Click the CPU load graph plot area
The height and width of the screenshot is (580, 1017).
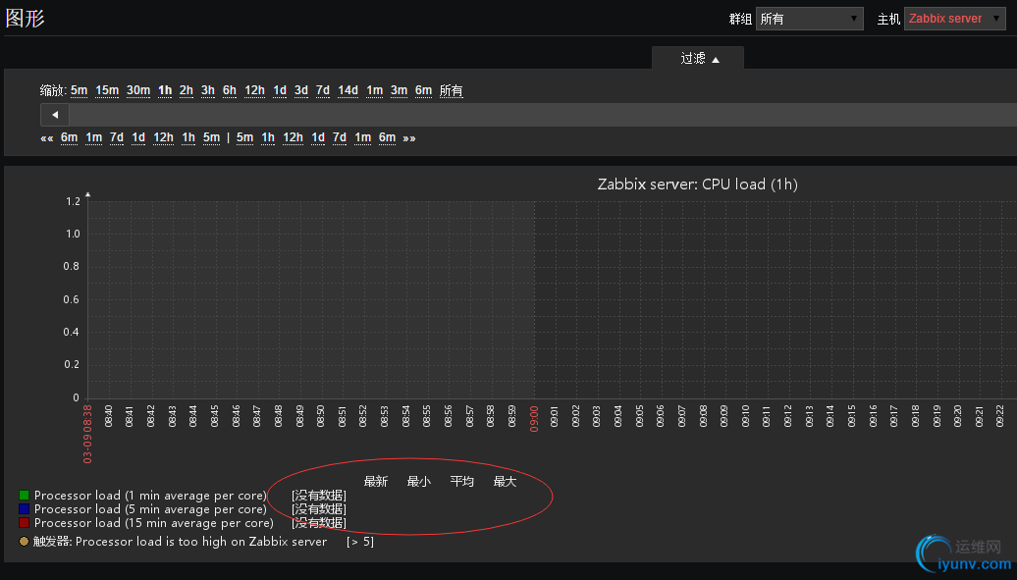click(x=552, y=299)
